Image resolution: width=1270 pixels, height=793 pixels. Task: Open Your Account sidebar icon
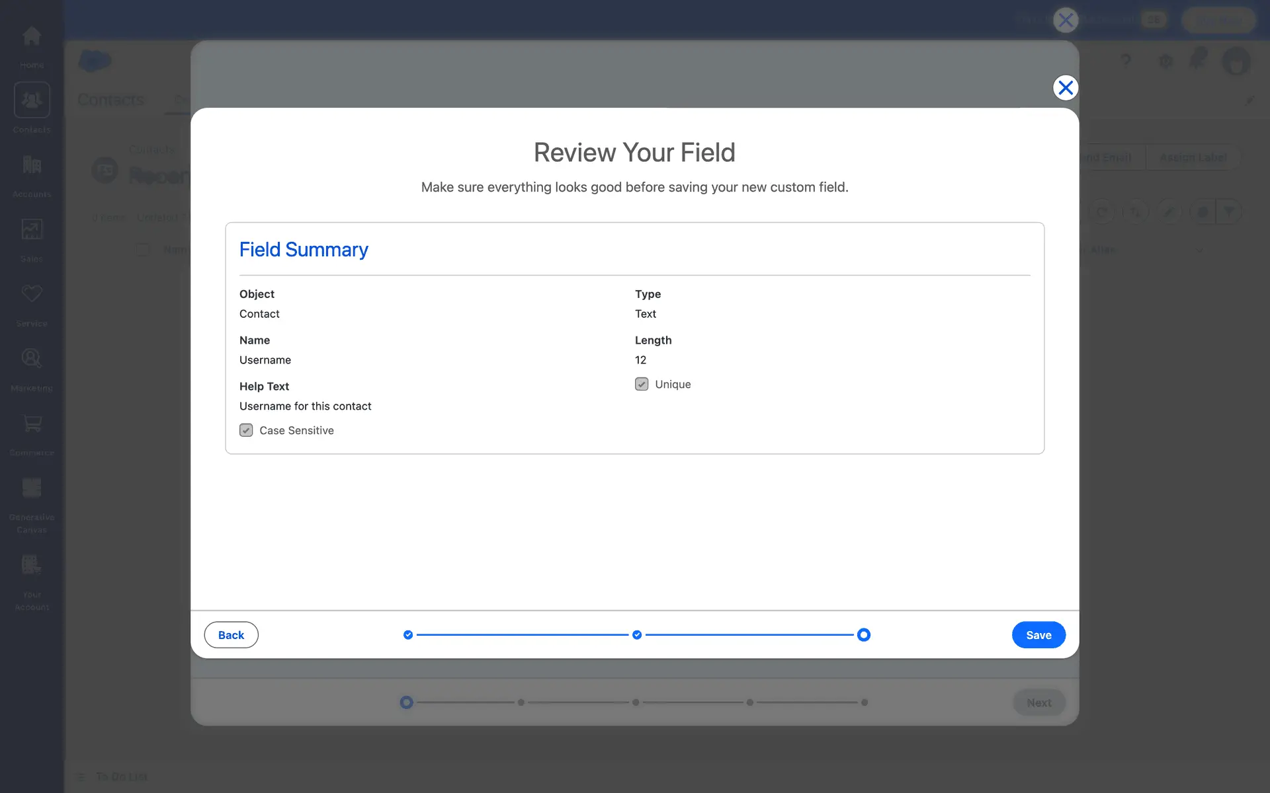coord(31,566)
